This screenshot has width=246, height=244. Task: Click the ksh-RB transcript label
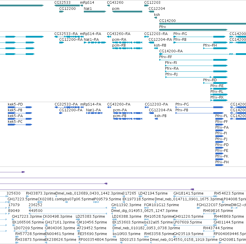click(x=160, y=45)
